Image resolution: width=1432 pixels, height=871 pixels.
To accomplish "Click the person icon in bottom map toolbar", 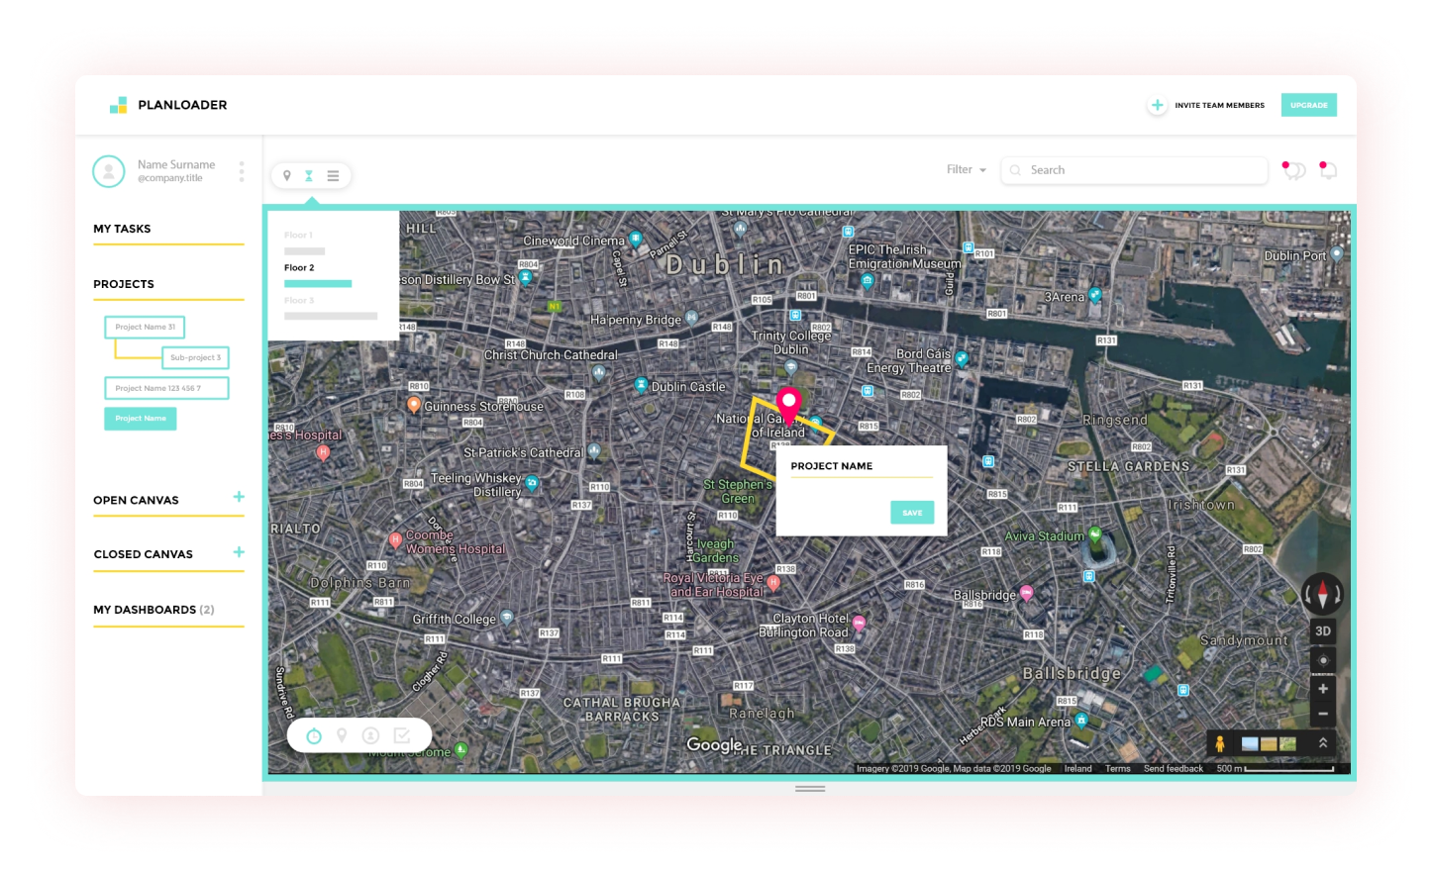I will click(370, 735).
